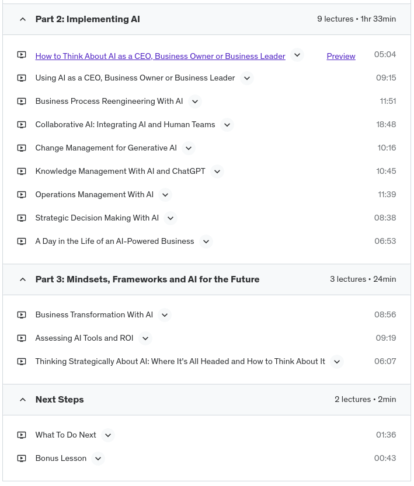The image size is (414, 486).
Task: Click the Bonus Lesson lecture title
Action: (x=61, y=459)
